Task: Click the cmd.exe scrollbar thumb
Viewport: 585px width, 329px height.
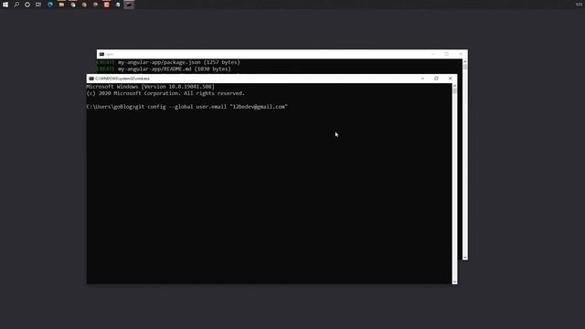Action: [454, 90]
